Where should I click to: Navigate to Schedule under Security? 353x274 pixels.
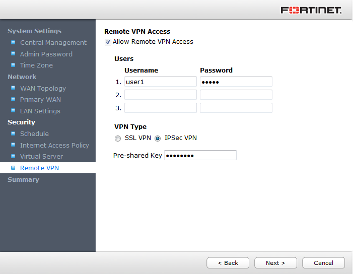34,133
